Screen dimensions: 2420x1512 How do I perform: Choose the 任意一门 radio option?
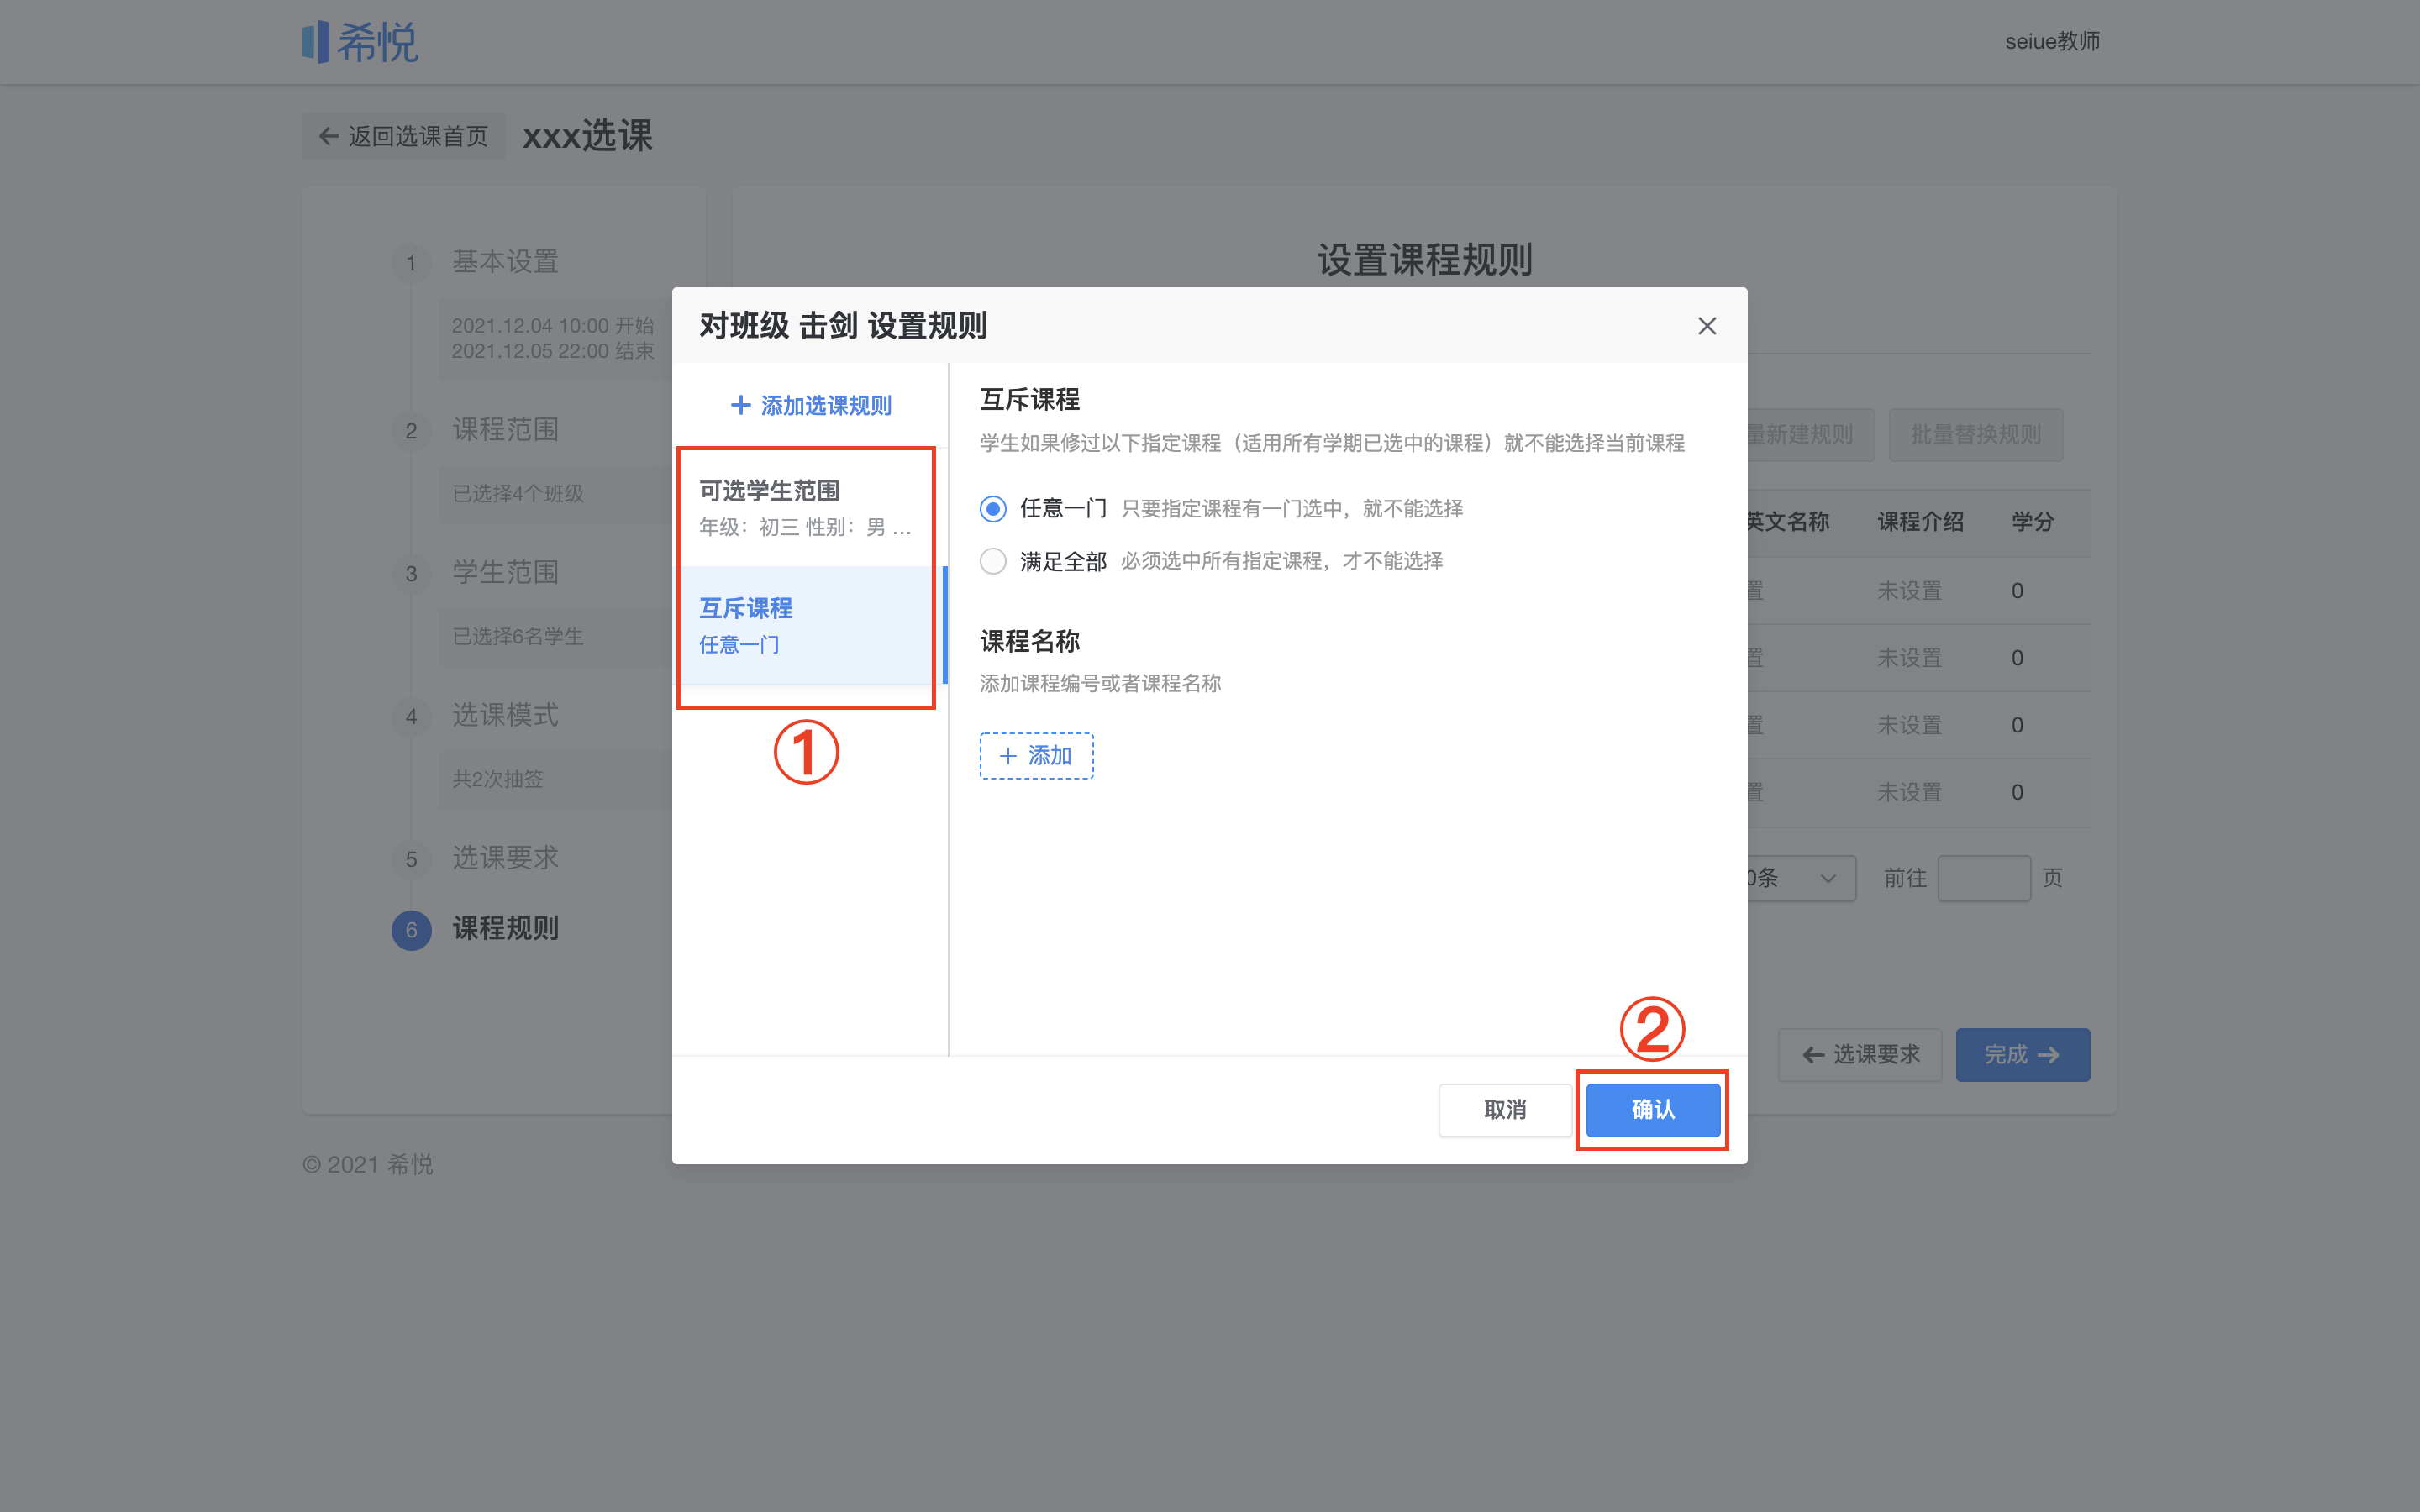pos(993,509)
